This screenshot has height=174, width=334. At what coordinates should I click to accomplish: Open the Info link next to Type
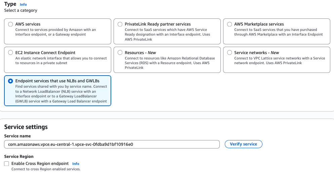click(x=23, y=4)
